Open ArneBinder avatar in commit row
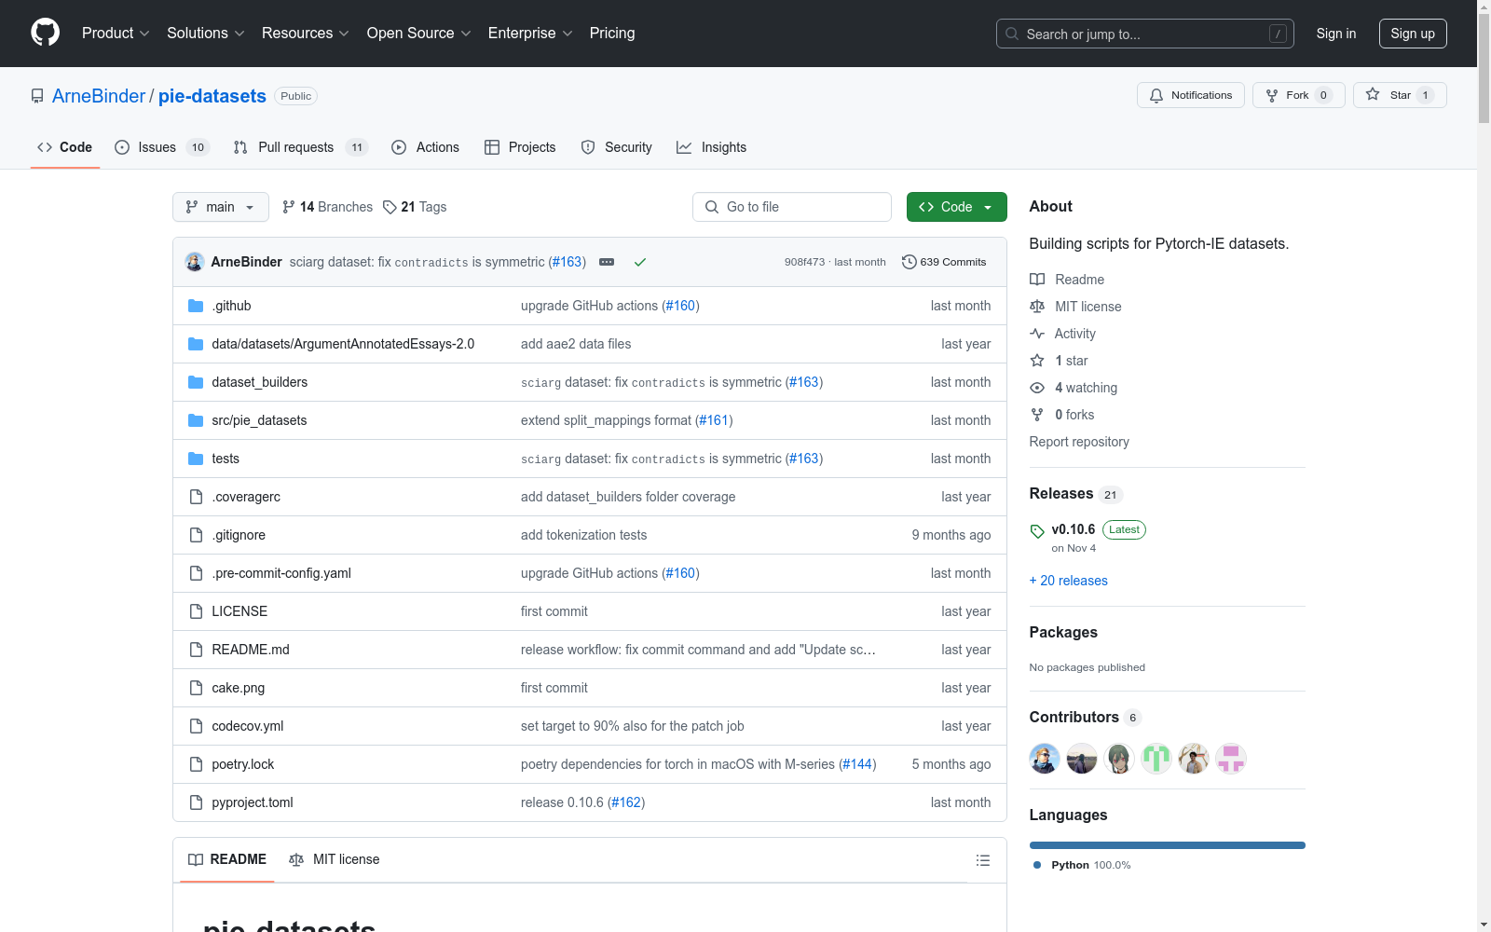This screenshot has width=1491, height=932. (x=195, y=262)
